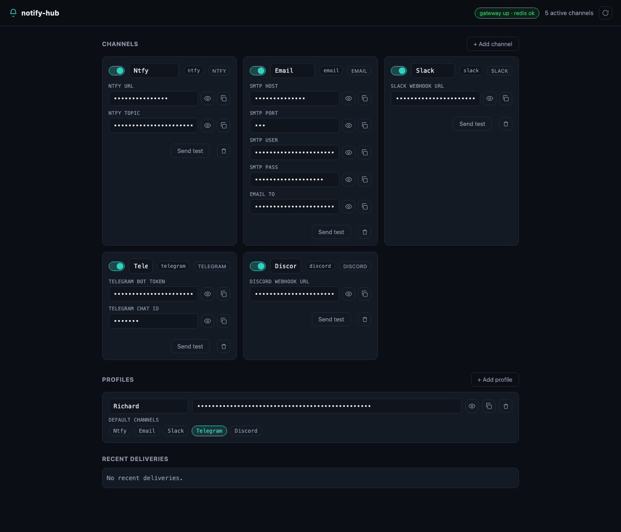Edit the Ntfy channel name field
This screenshot has width=621, height=532.
point(154,70)
